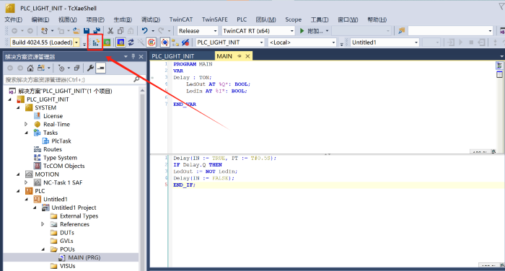Viewport: 505px width, 271px height.
Task: Select the GVLs folder
Action: pos(66,241)
